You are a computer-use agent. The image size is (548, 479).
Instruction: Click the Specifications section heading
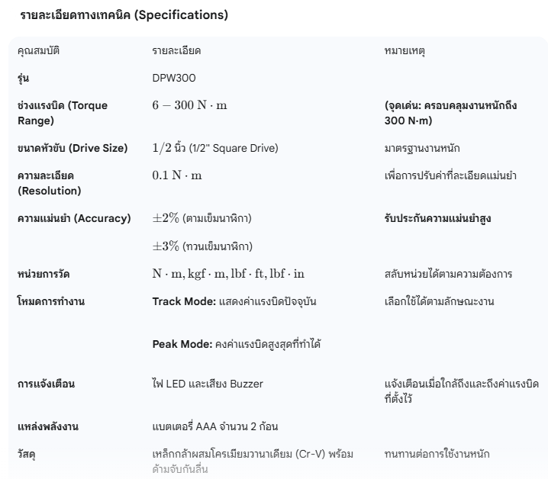point(123,14)
